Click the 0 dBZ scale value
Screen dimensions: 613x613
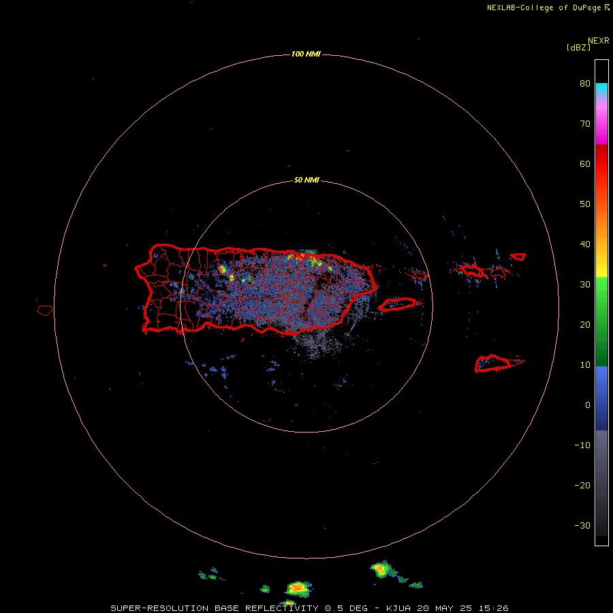point(588,405)
